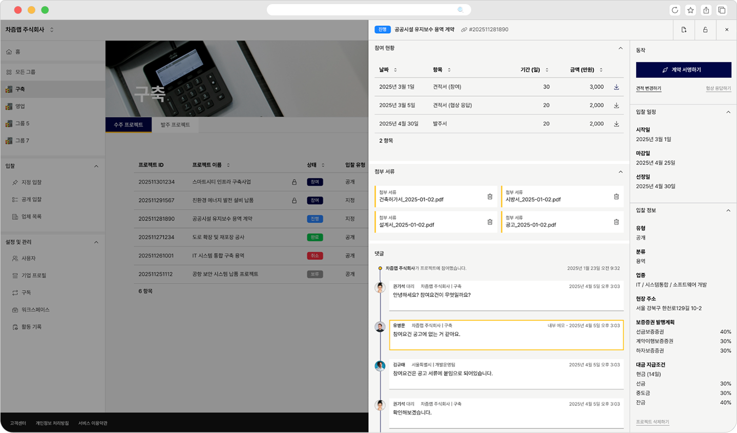Image resolution: width=737 pixels, height=433 pixels.
Task: Switch to the 발주 프로젝트 tab
Action: (x=175, y=125)
